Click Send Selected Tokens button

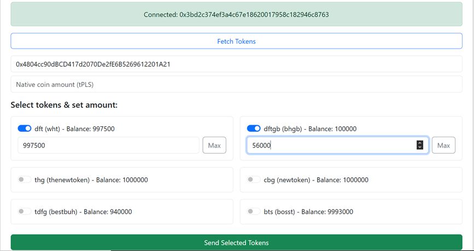[x=236, y=242]
